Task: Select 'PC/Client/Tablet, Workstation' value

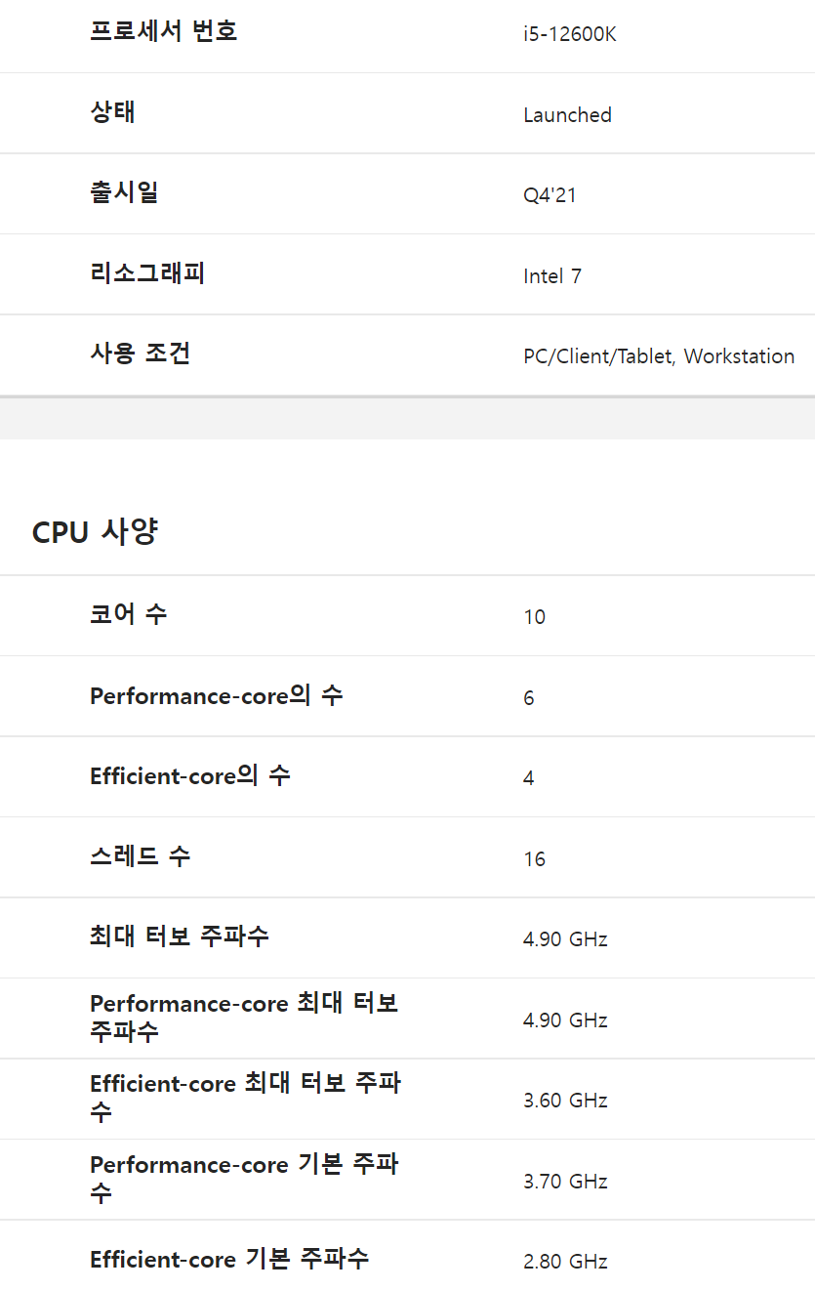Action: [659, 356]
